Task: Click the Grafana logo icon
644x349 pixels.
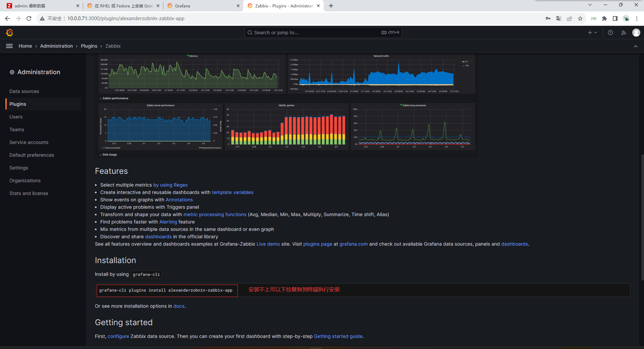Action: click(9, 33)
